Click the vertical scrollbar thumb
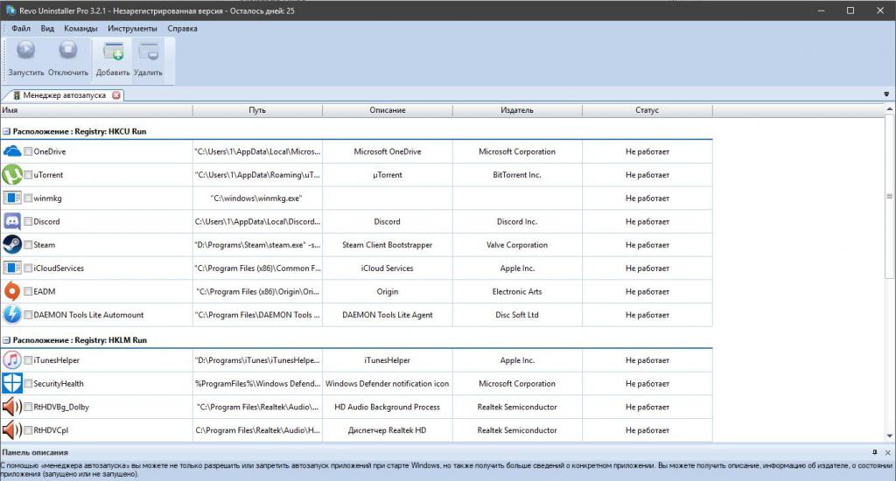Viewport: 896px width, 481px height. pyautogui.click(x=890, y=196)
